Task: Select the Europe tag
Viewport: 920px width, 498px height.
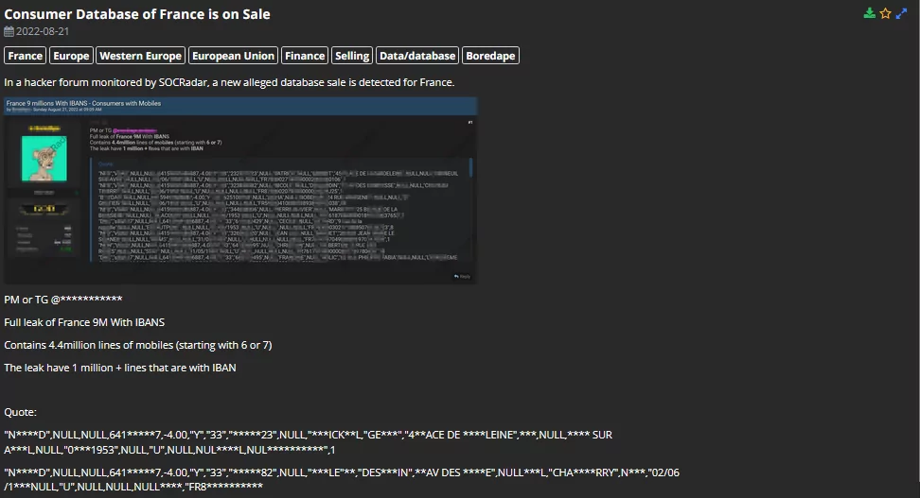Action: click(x=71, y=56)
